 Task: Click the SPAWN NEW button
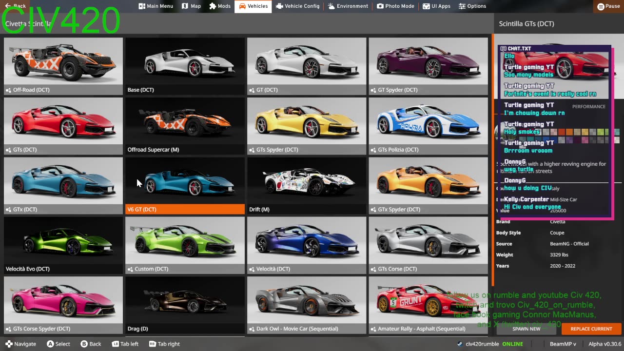(x=526, y=329)
